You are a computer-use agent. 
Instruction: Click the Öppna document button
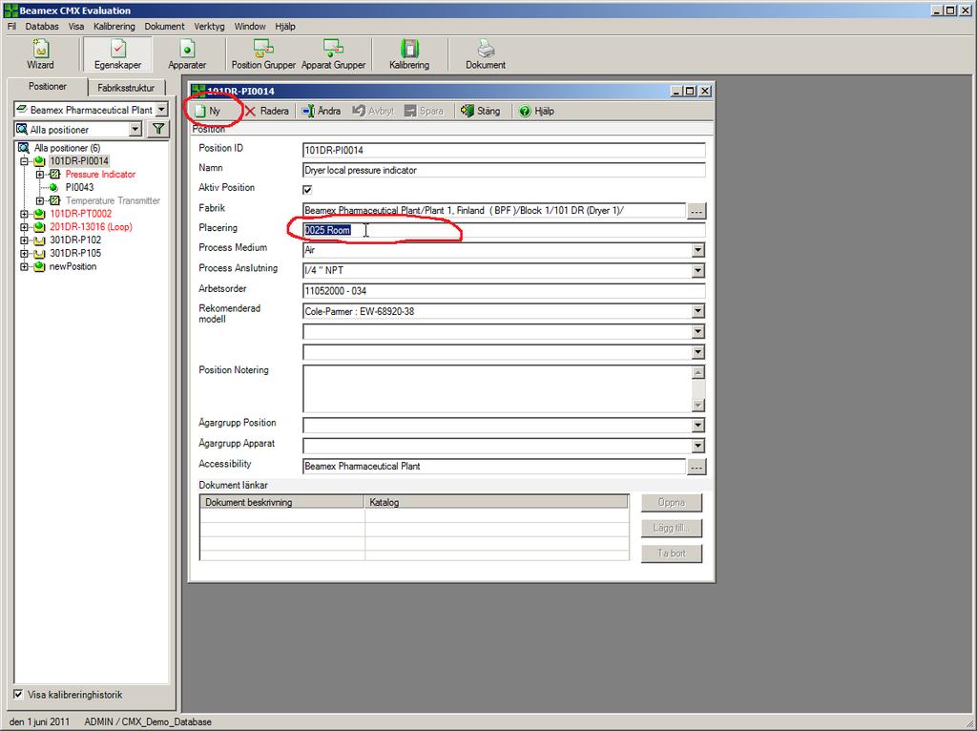(672, 502)
